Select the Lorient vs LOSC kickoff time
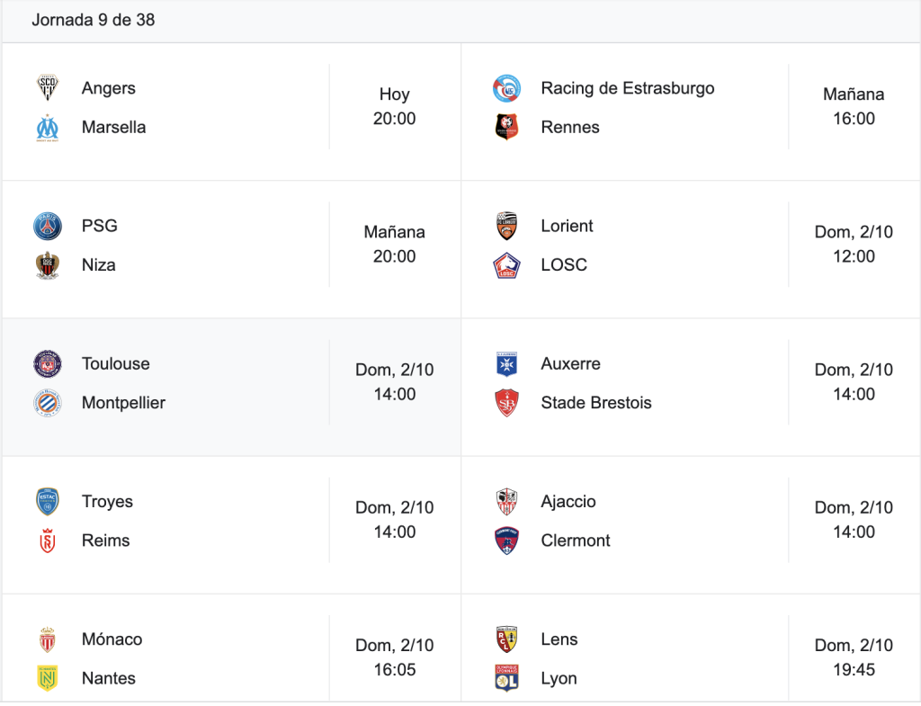 pyautogui.click(x=854, y=245)
